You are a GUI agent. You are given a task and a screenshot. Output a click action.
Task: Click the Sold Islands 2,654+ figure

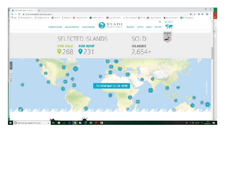click(141, 52)
